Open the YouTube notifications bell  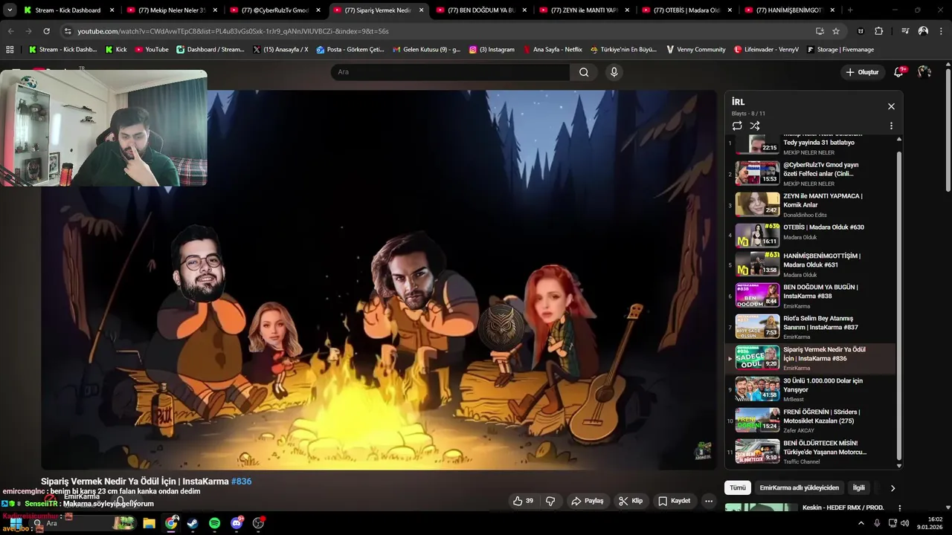click(898, 72)
